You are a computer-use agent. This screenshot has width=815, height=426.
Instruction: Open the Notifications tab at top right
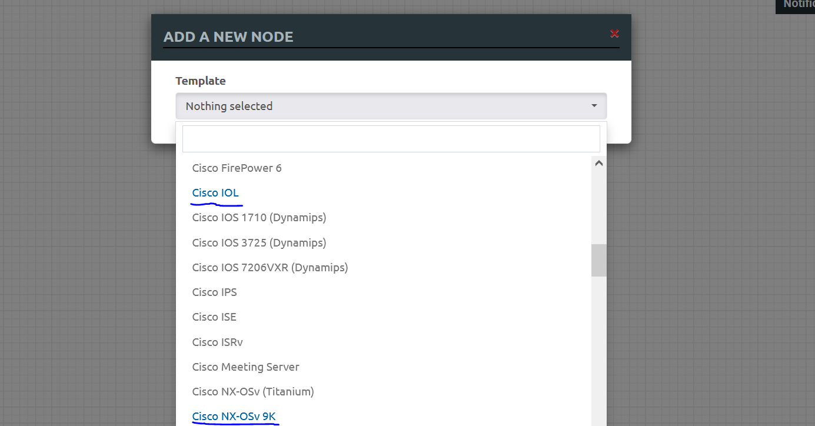(796, 5)
